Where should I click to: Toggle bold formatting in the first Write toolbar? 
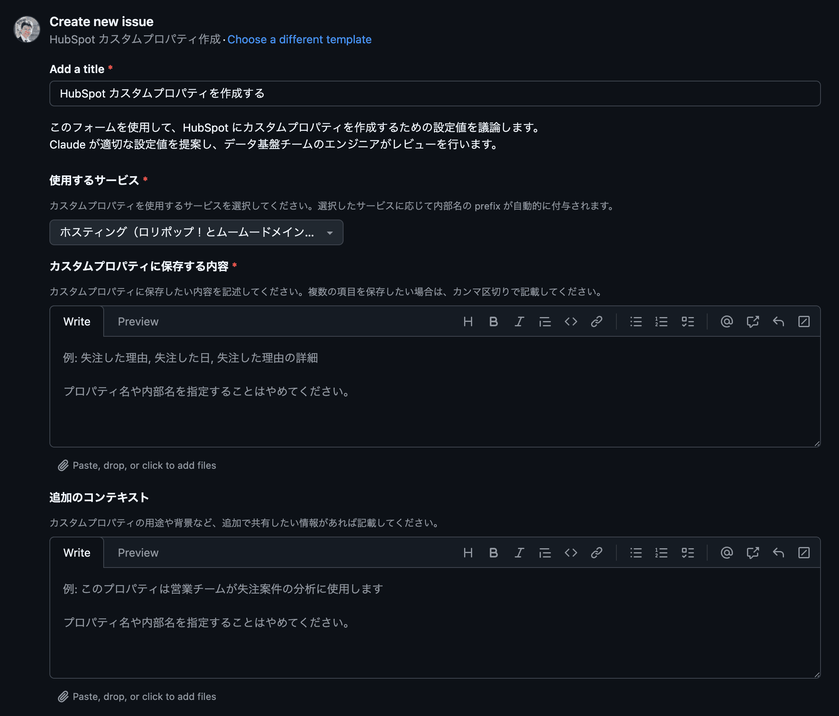pyautogui.click(x=493, y=321)
